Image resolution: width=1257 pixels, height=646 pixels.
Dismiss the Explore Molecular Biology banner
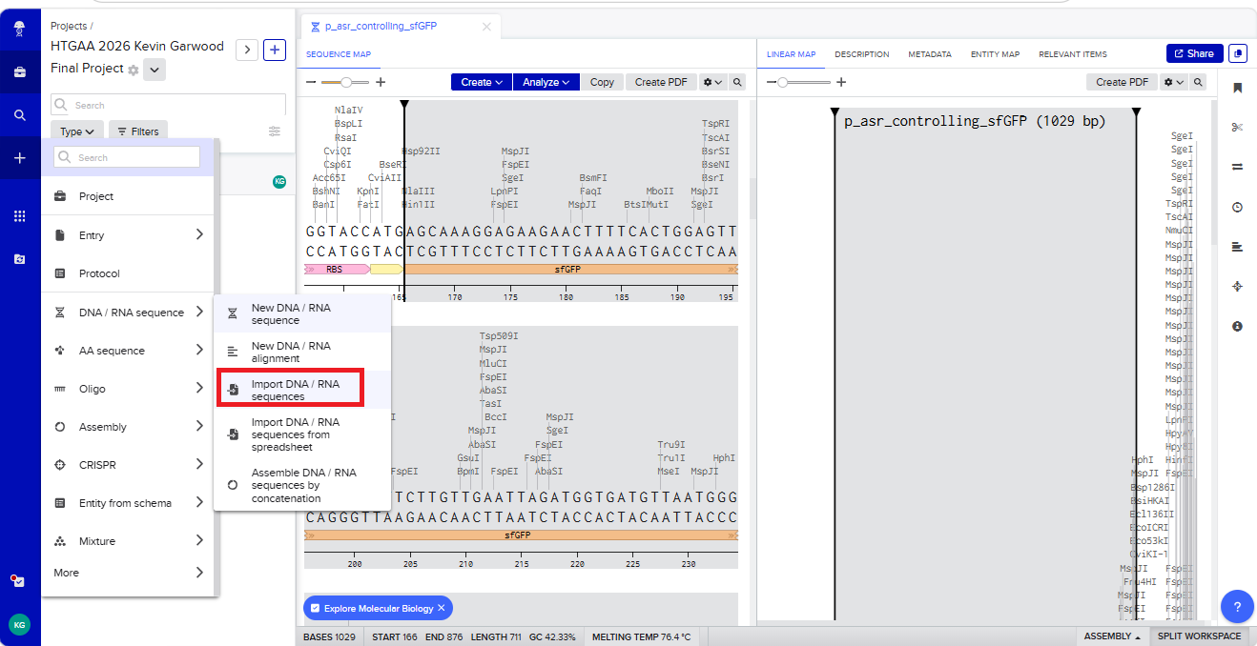point(442,608)
